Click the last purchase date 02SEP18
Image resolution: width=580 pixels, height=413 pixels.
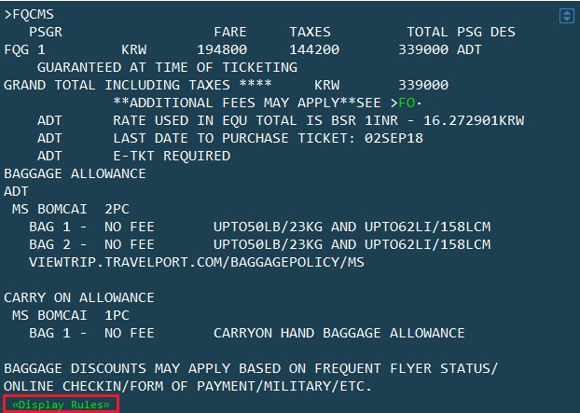[x=394, y=138]
